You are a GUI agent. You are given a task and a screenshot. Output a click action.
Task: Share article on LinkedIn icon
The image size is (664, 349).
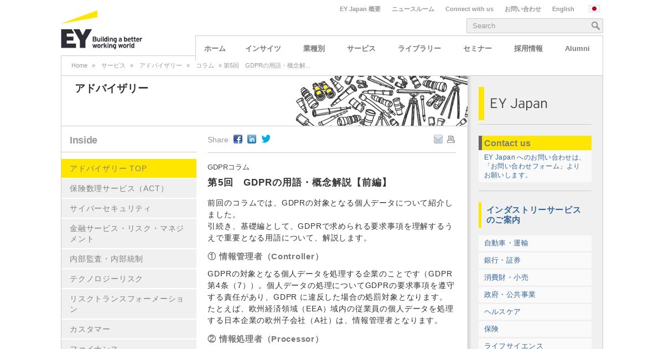252,139
